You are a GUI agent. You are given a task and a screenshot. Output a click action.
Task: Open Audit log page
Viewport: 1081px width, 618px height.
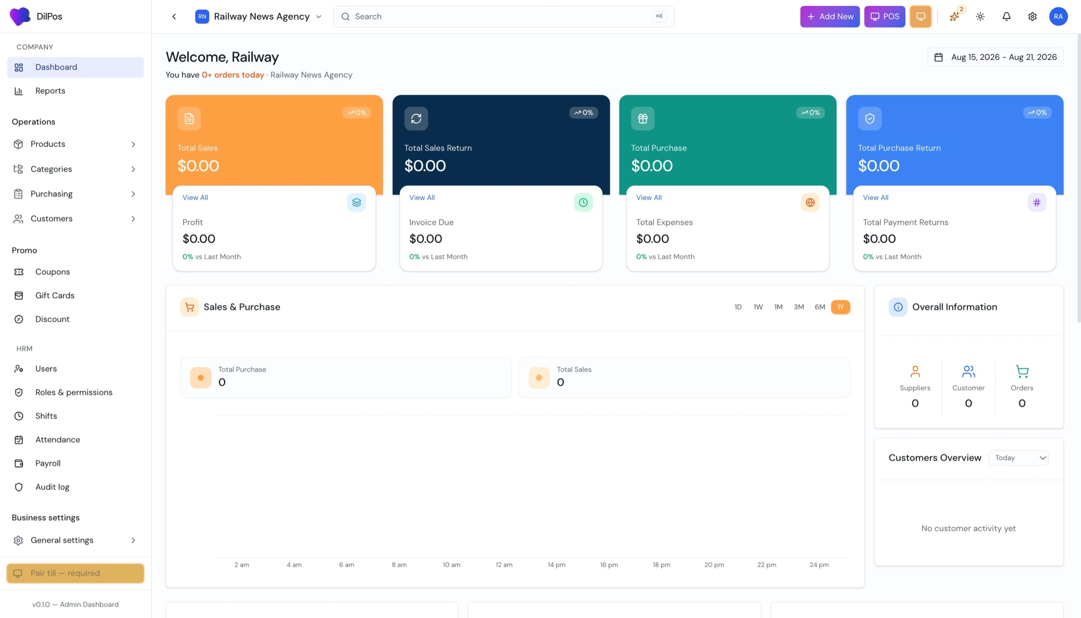[x=75, y=487]
